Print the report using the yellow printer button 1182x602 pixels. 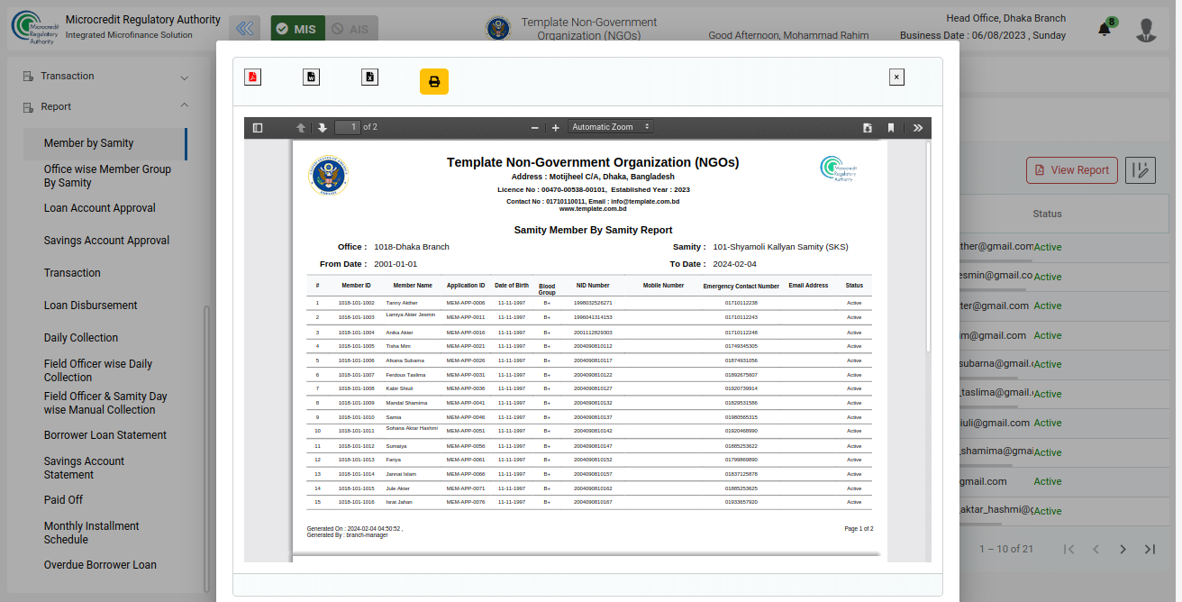coord(434,81)
